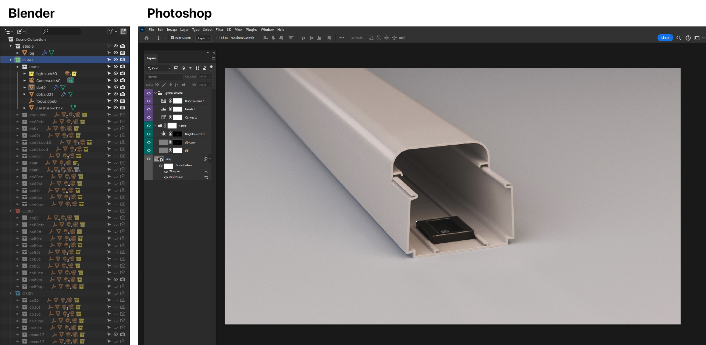Disable render camera for focus.cb60
Viewport: 706px width, 345px height.
[123, 101]
